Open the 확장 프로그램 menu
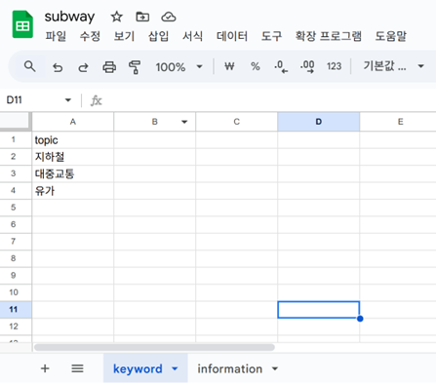The image size is (436, 383). pyautogui.click(x=329, y=36)
